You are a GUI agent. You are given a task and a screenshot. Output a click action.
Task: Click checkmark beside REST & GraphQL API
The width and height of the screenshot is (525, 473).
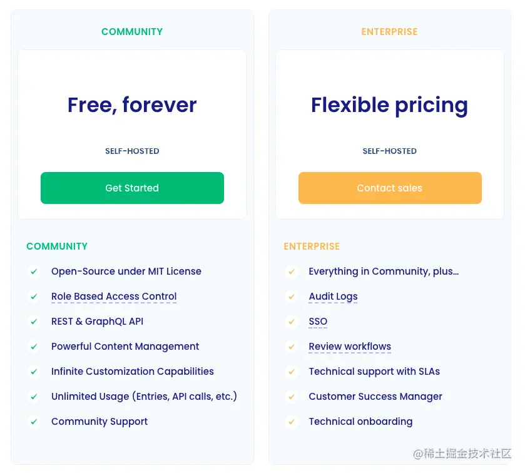coord(34,322)
